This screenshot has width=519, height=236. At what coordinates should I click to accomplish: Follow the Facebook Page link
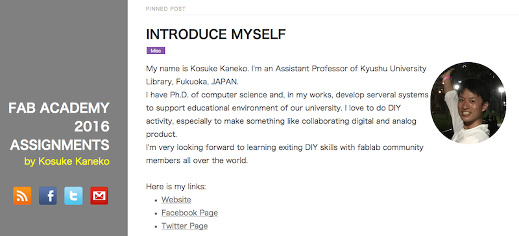189,213
